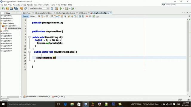Click Shift Line Right editor icon

(x=83, y=16)
